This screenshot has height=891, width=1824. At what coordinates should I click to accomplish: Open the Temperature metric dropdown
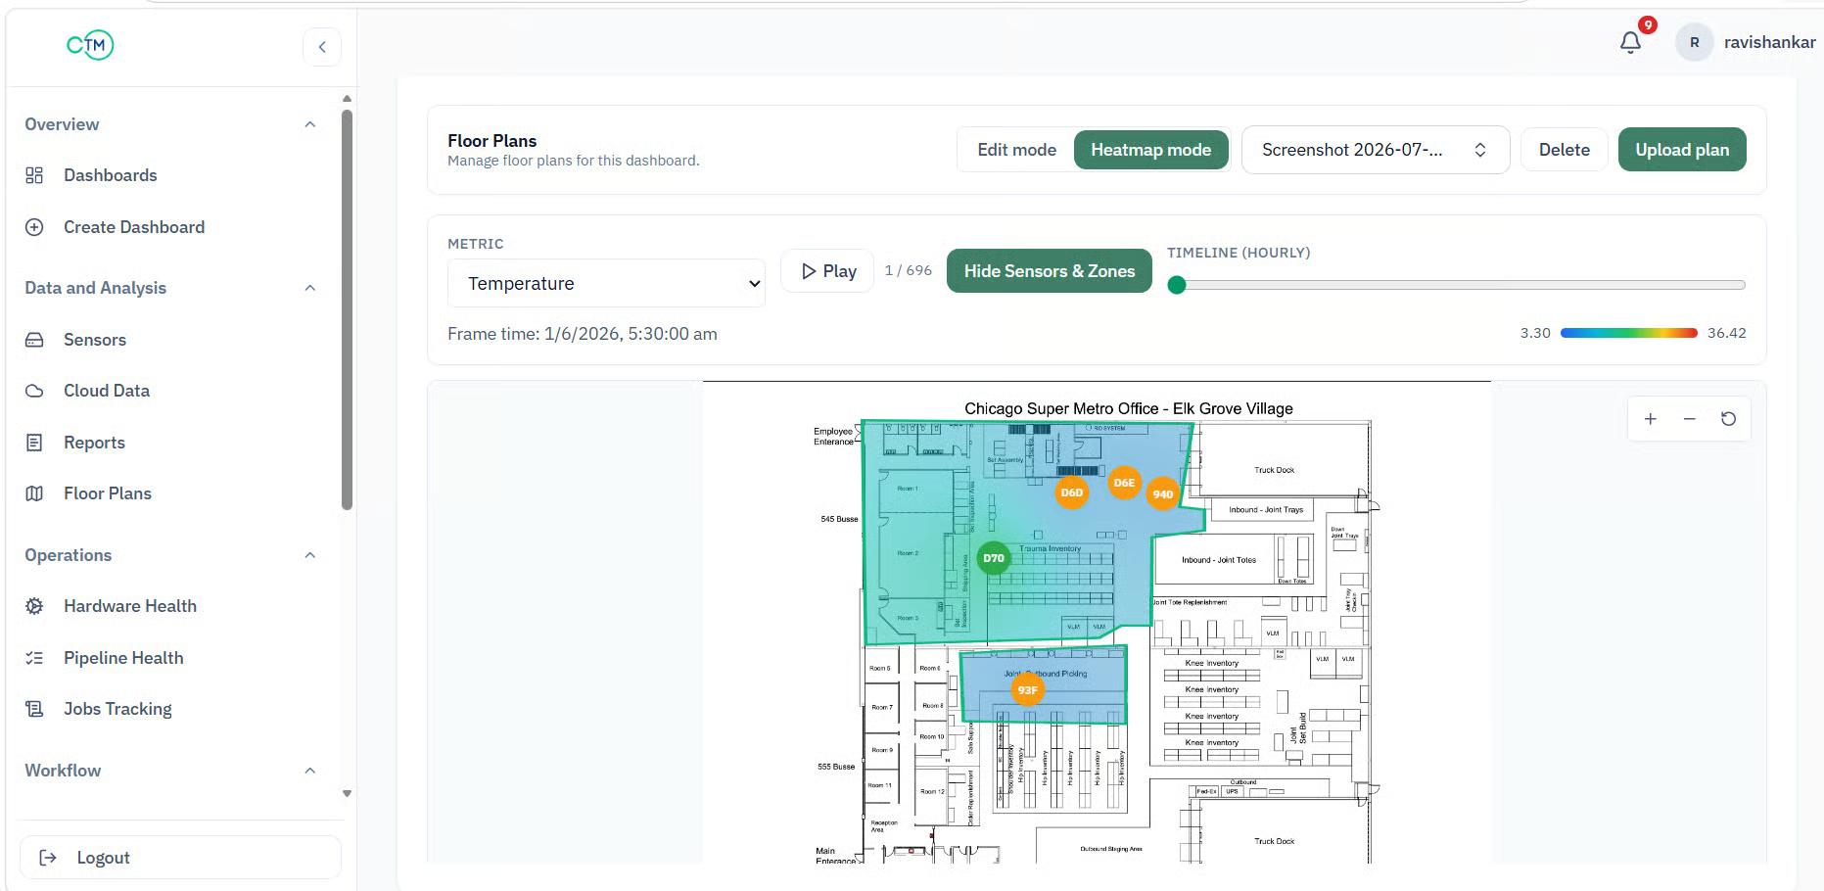tap(606, 284)
